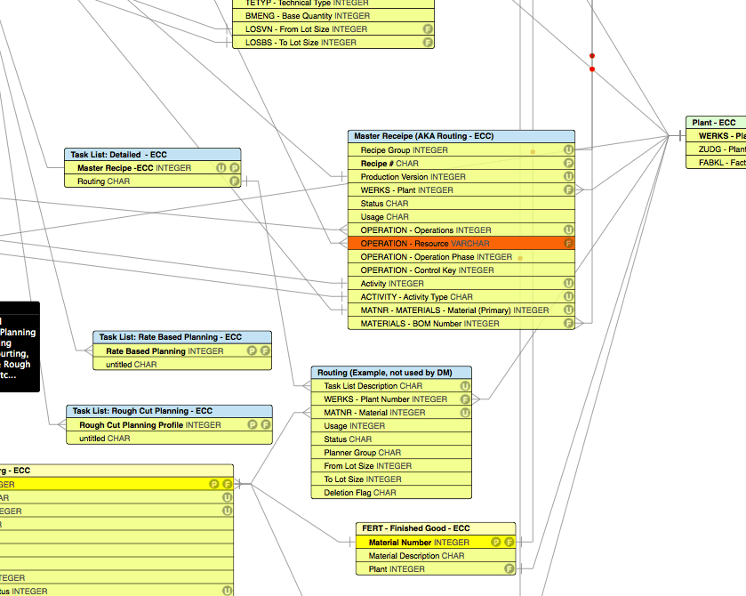This screenshot has height=596, width=746.
Task: Click F badge on Master Receipe WERKS - Plant row
Action: pyautogui.click(x=568, y=189)
